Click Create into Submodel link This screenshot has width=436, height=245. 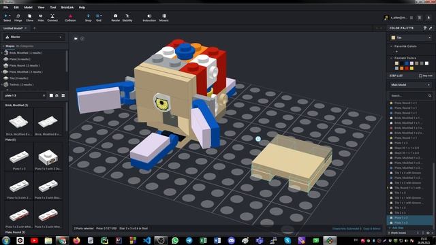pyautogui.click(x=345, y=229)
